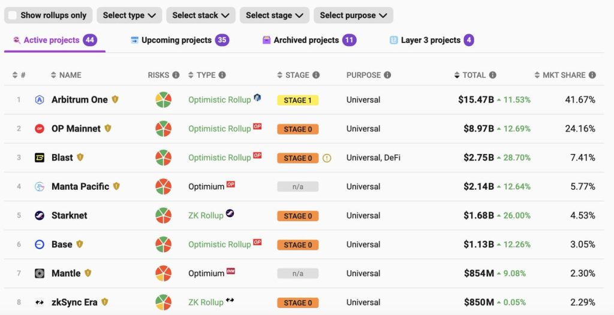This screenshot has height=315, width=614.
Task: Sort table by TOTAL column
Action: point(470,75)
